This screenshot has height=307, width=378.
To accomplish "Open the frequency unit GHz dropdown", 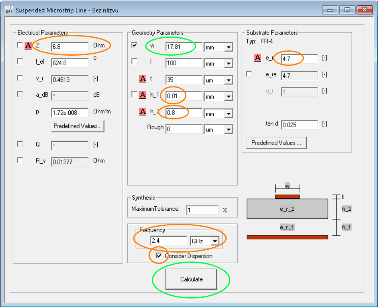I will pyautogui.click(x=214, y=241).
